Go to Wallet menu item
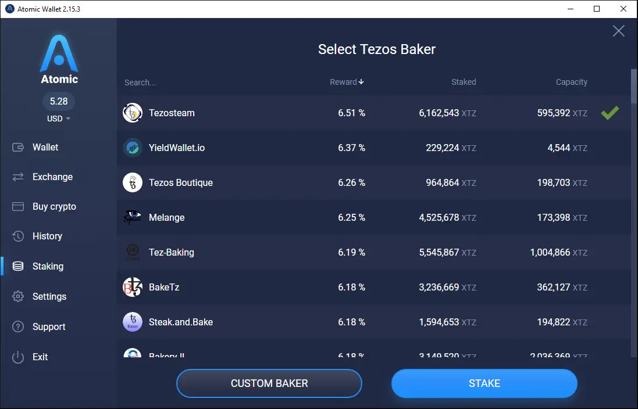Viewport: 638px width, 409px height. pos(45,147)
